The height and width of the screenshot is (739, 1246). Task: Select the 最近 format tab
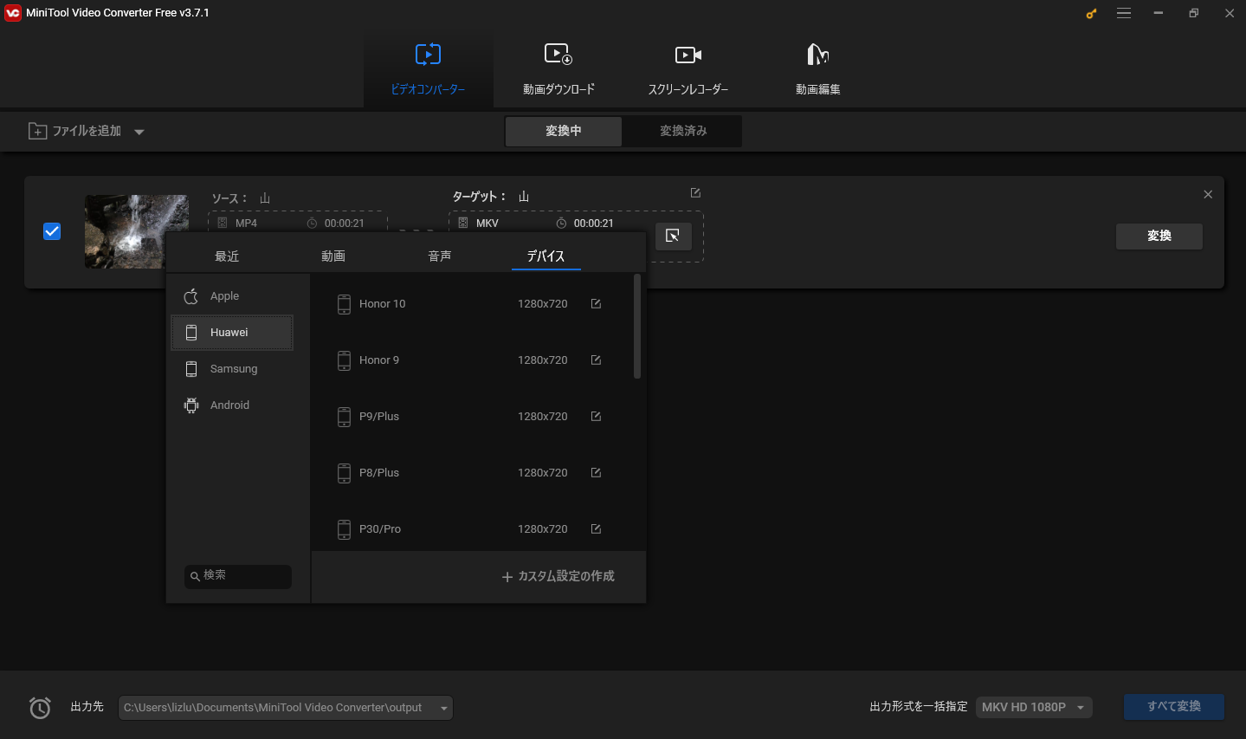[x=227, y=256]
